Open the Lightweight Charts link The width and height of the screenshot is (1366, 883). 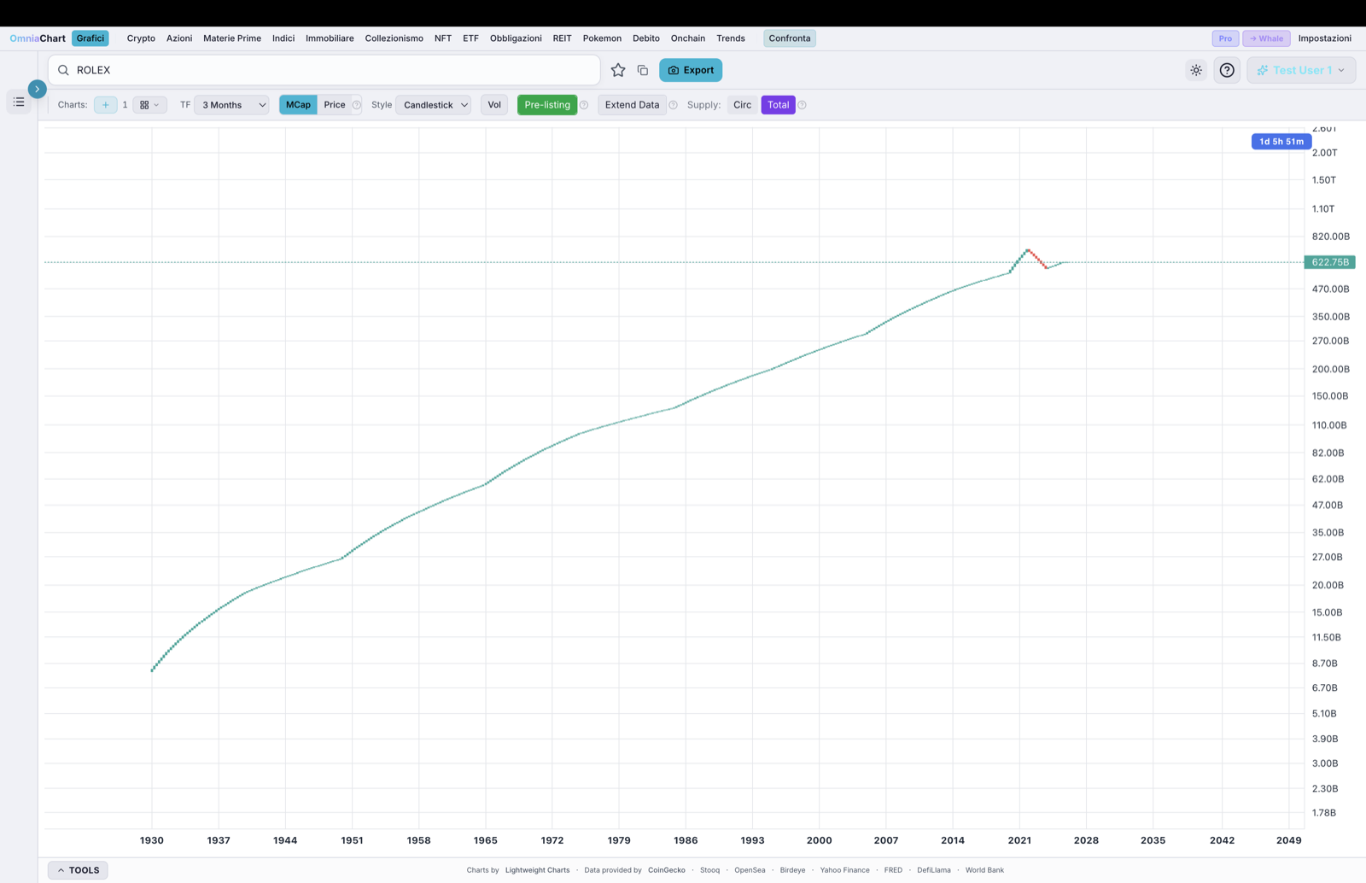pyautogui.click(x=537, y=870)
